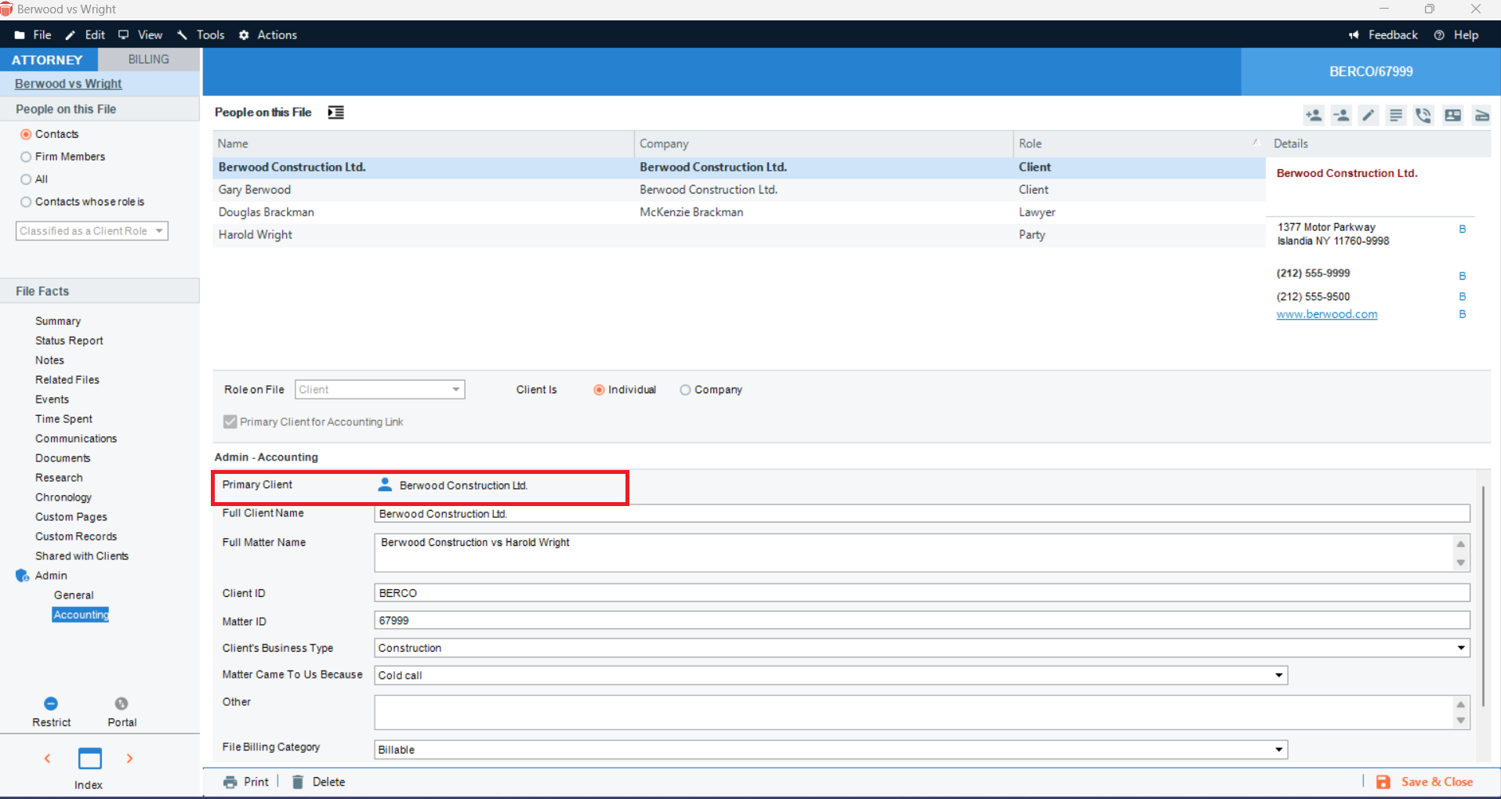The width and height of the screenshot is (1501, 799).
Task: Click the B marker beside (212) 555-9999
Action: coord(1463,276)
